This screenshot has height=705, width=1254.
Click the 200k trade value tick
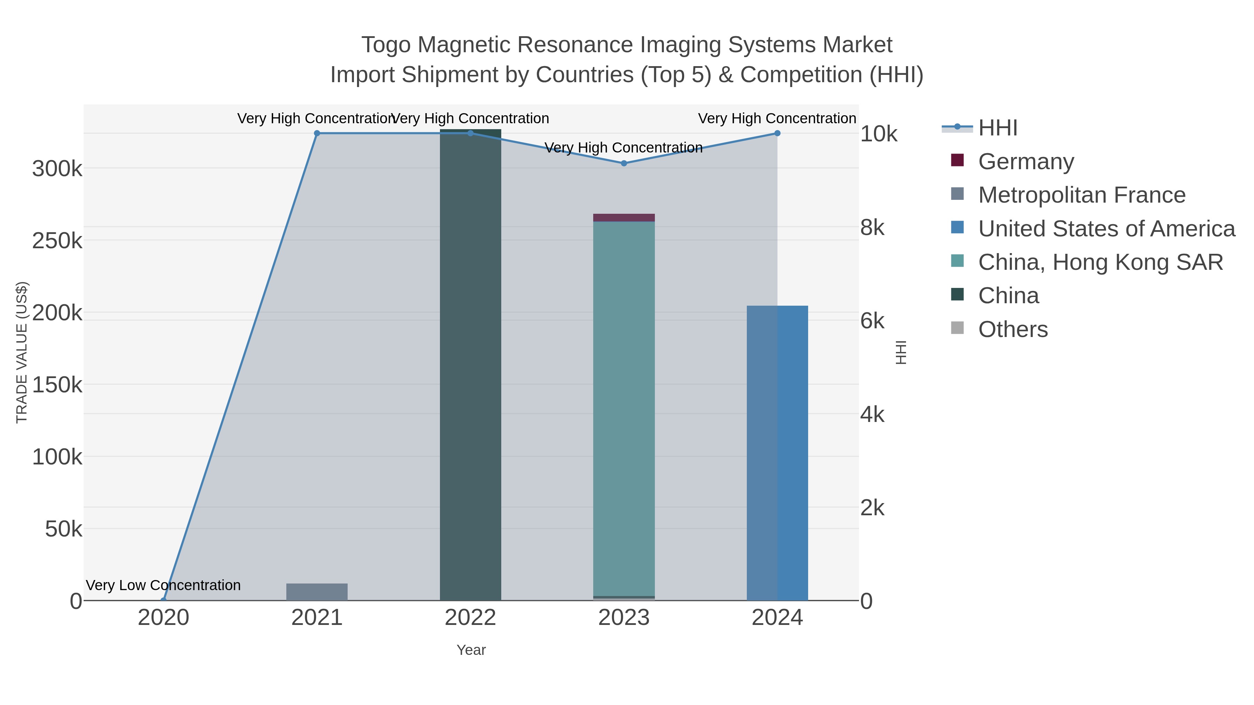tap(57, 313)
